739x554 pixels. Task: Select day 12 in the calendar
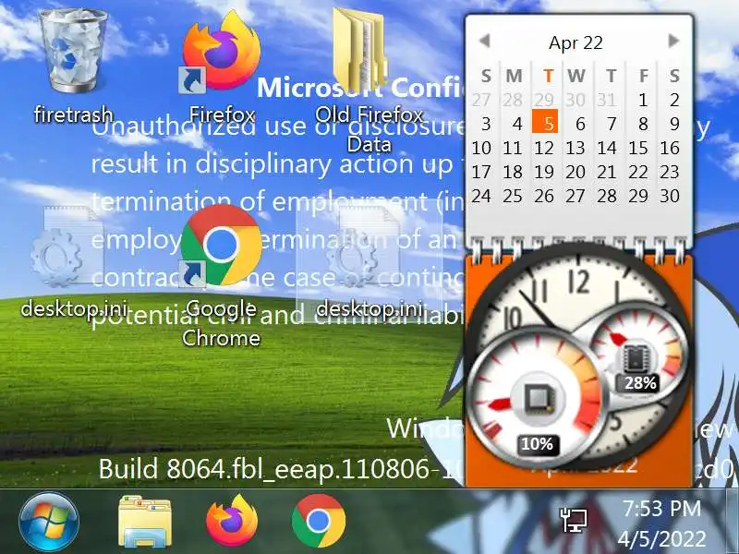pos(544,148)
